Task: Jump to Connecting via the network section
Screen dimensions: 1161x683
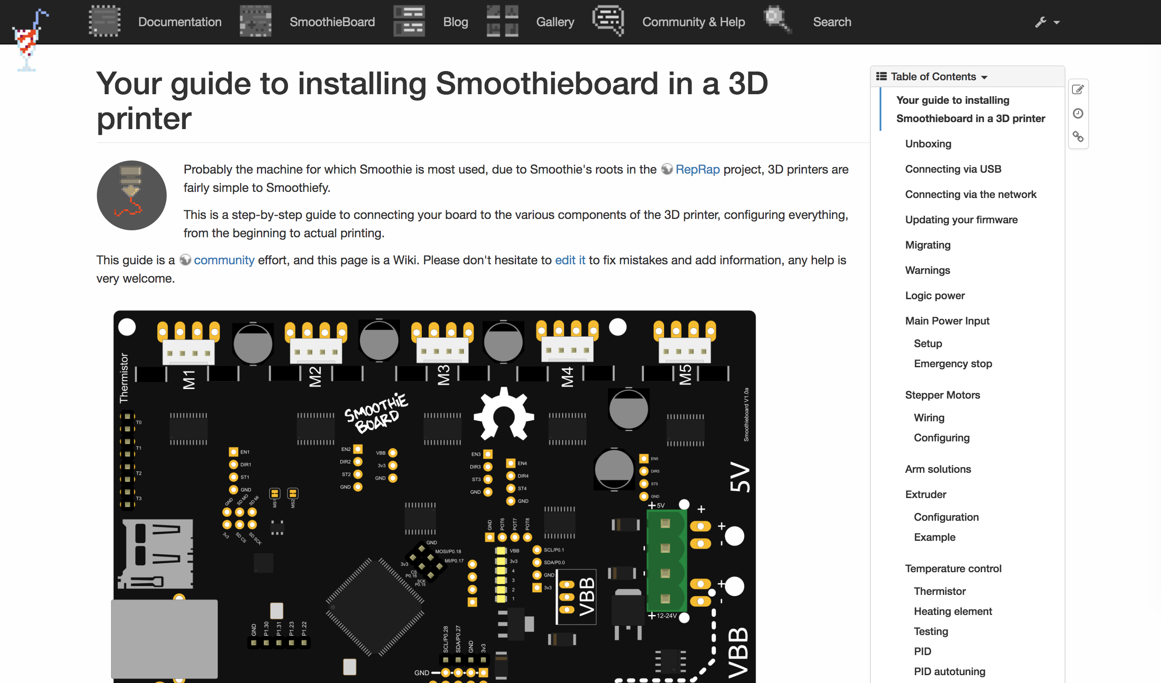Action: 970,195
